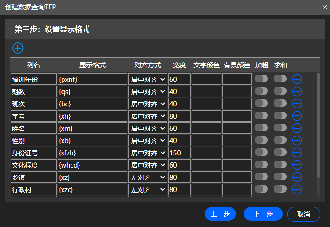Click the blue plus icon to add row
Viewport: 330px width, 227px height.
(18, 48)
